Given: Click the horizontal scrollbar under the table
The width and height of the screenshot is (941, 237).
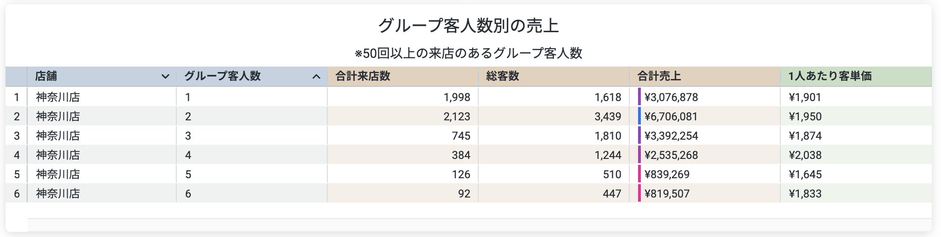Looking at the screenshot, I should tap(480, 225).
